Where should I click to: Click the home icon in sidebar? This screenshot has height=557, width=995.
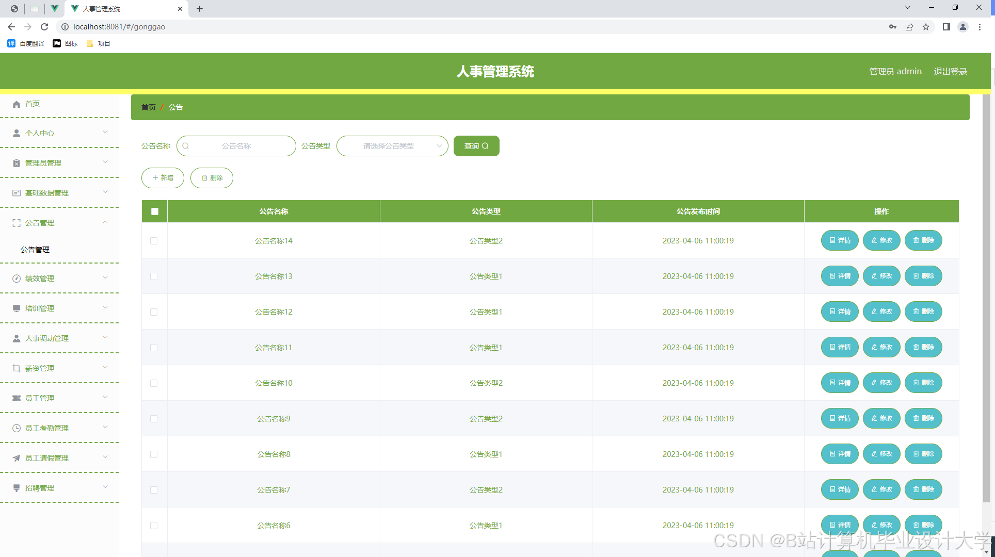[x=17, y=104]
